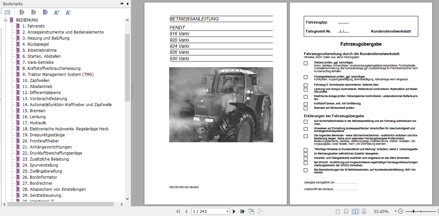Jump to the last page
Image resolution: width=439 pixels, height=216 pixels.
click(242, 211)
